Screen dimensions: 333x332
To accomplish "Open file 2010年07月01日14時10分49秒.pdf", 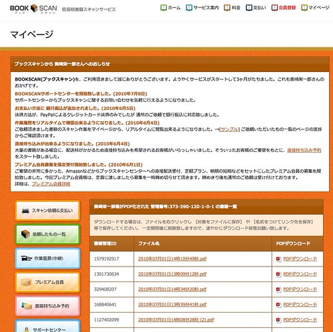I will tap(172, 259).
